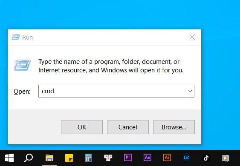Launch the Calculator taskbar icon

(89, 158)
